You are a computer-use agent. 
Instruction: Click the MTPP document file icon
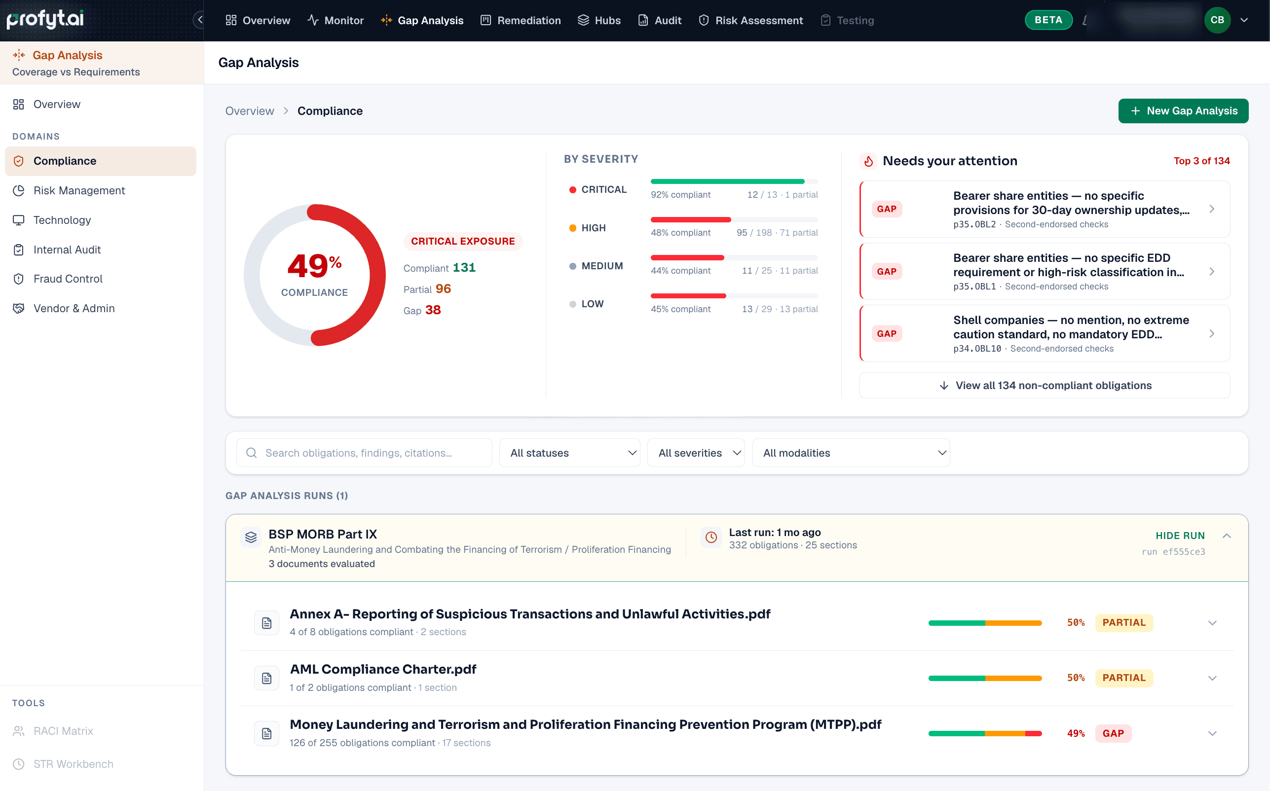tap(267, 733)
